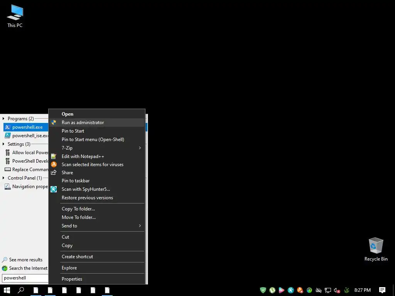Click the magnifier icon beside See more results
Image resolution: width=395 pixels, height=296 pixels.
(5, 260)
